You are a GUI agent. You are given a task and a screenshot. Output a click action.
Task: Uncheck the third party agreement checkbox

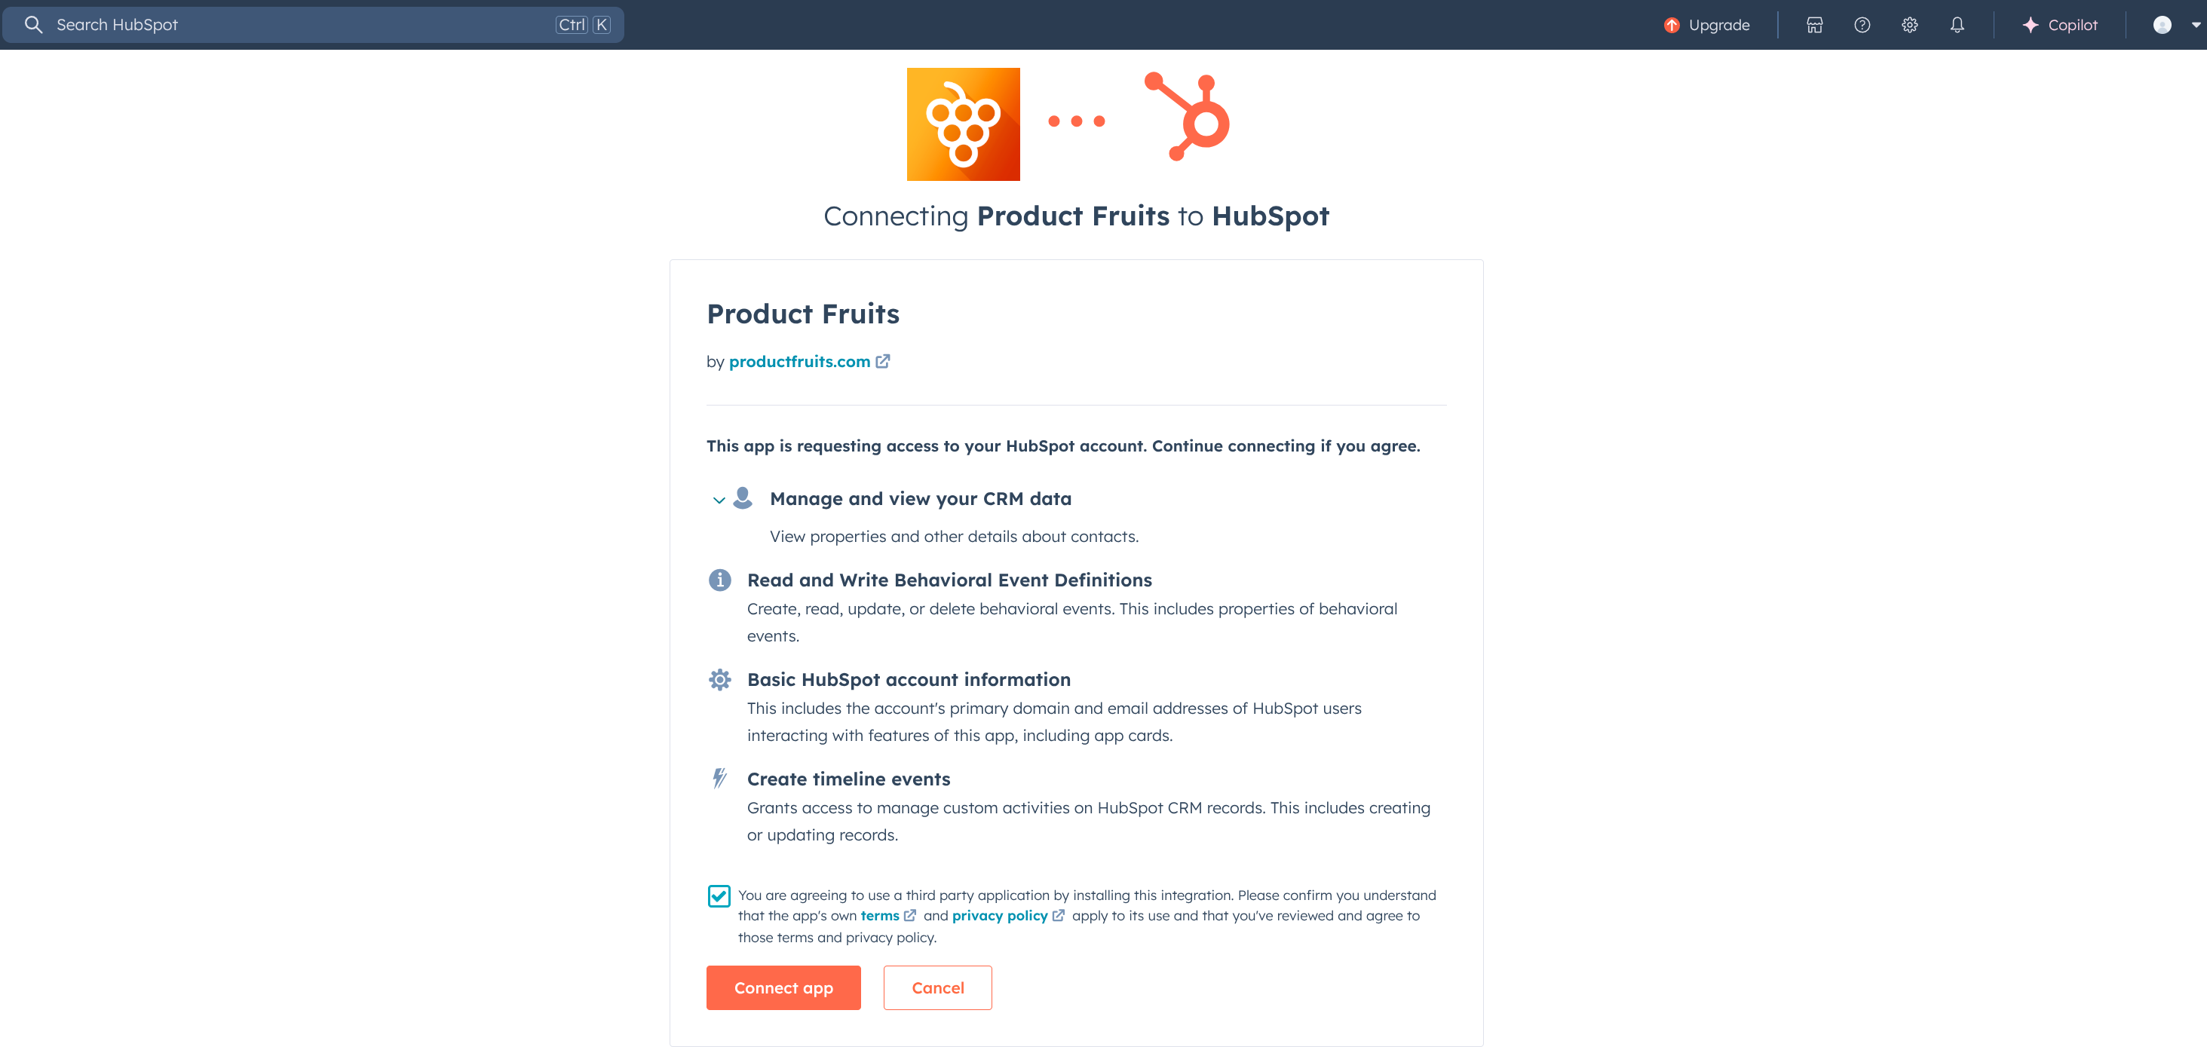[x=719, y=895]
